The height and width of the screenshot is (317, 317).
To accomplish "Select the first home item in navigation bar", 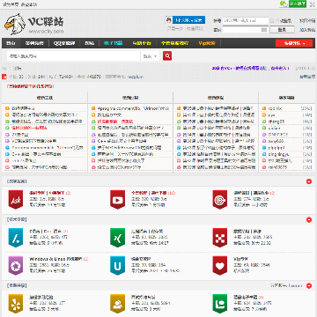I will tap(11, 43).
